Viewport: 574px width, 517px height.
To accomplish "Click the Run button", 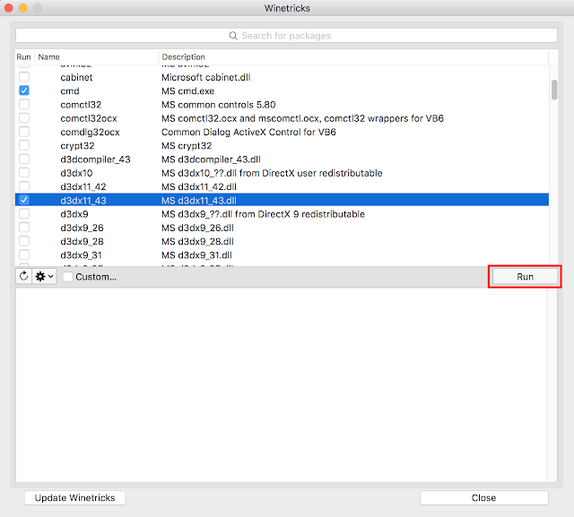I will tap(525, 277).
